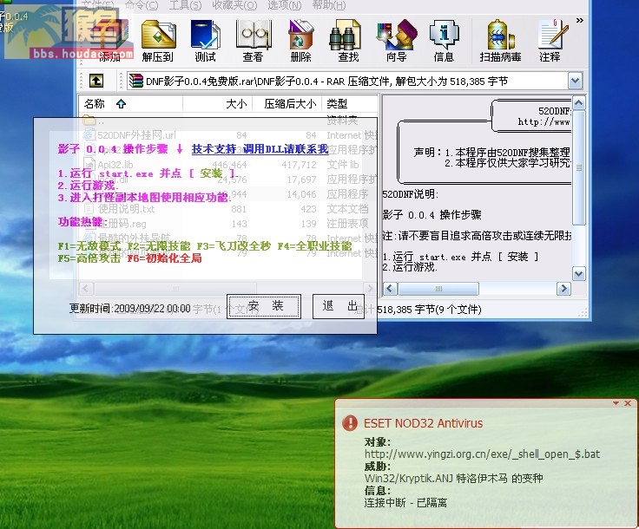Expand the toolbar overflow chevron
The image size is (639, 529).
click(x=579, y=20)
